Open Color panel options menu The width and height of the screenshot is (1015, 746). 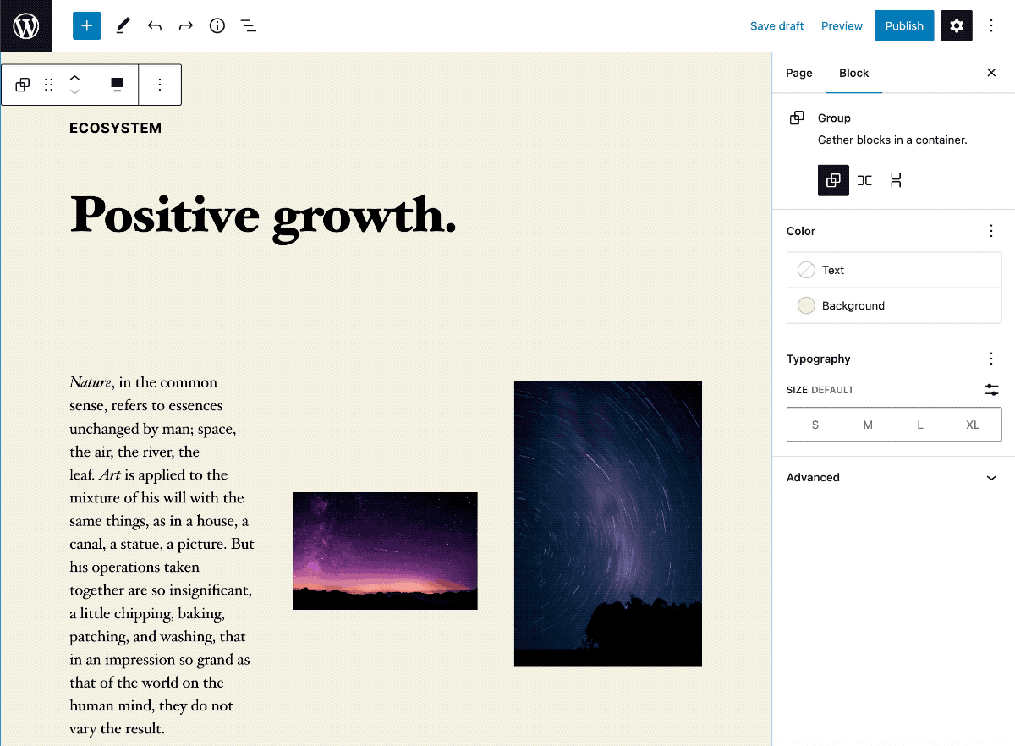tap(991, 231)
